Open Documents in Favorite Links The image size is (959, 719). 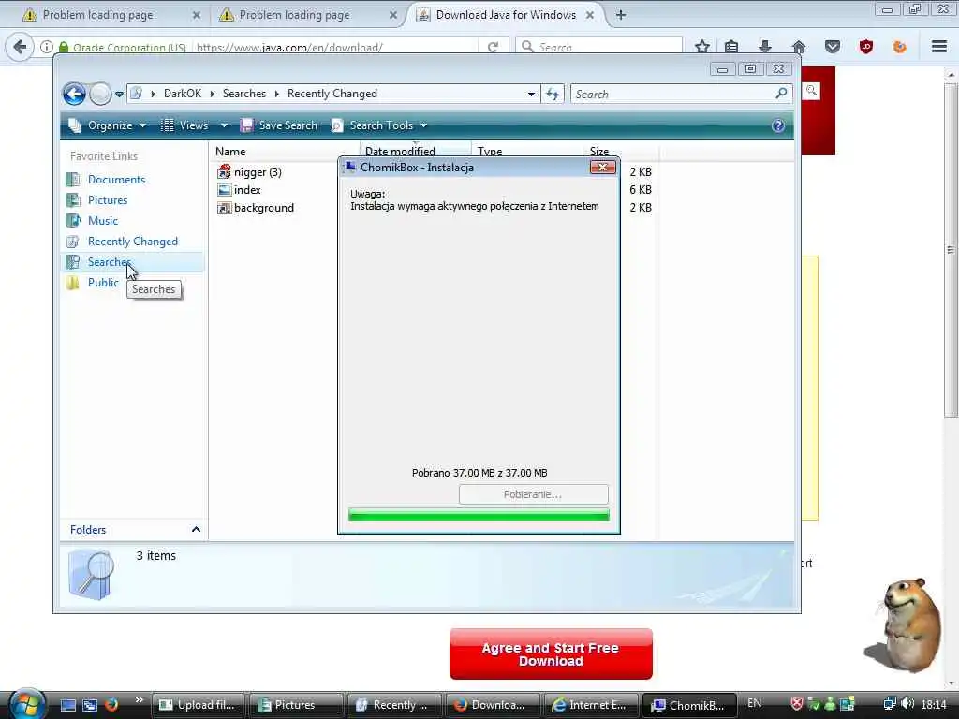pos(116,180)
